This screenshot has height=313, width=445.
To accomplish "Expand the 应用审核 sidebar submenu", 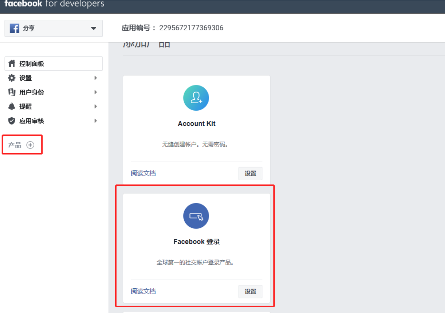I will pyautogui.click(x=95, y=120).
